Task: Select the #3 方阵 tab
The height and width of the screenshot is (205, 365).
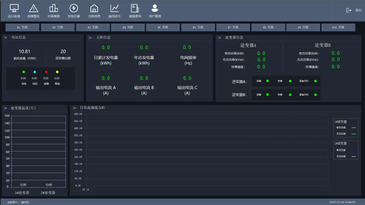Action: (x=93, y=27)
